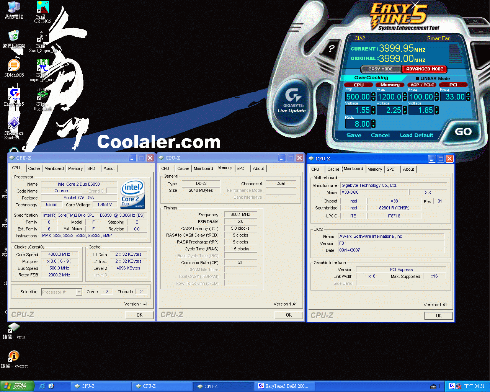Screen dimensions: 490x392
Task: Click the BIOS date 09/14/2007 field
Action: pyautogui.click(x=391, y=250)
